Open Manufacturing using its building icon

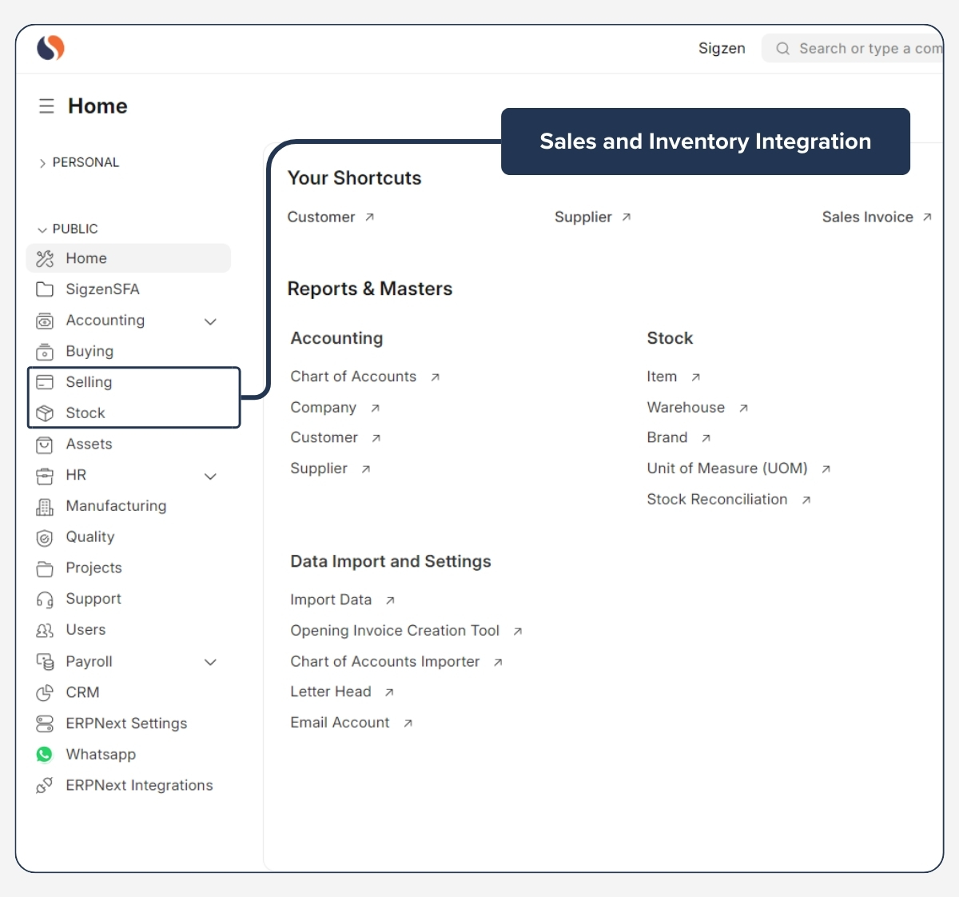[x=45, y=506]
